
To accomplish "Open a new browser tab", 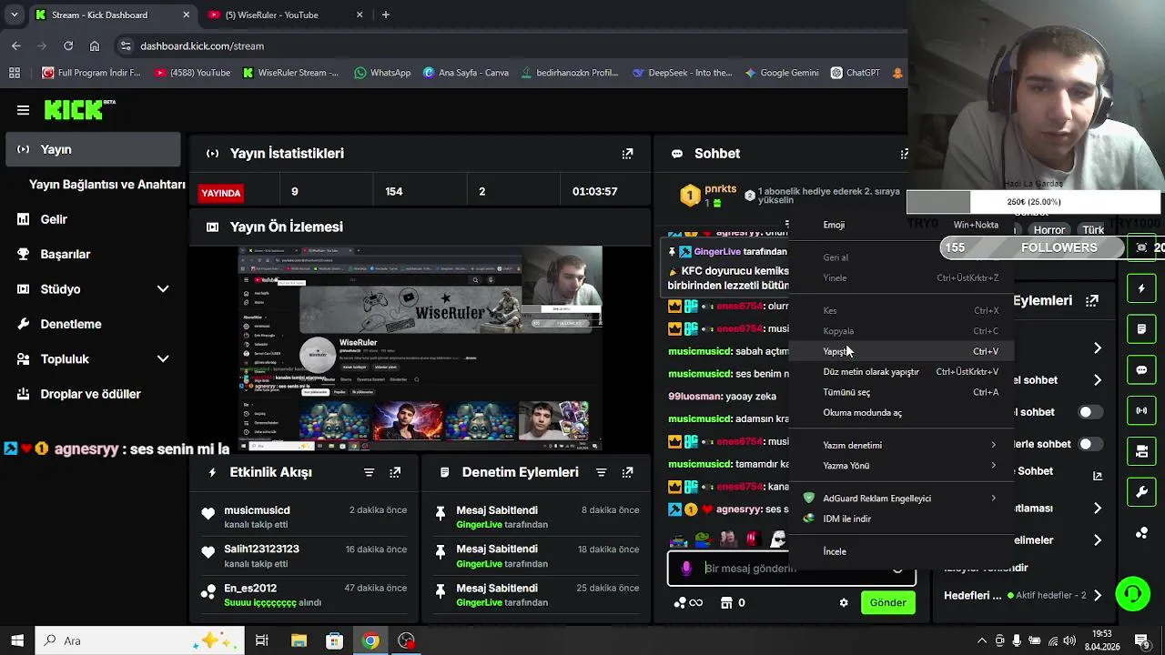I will point(386,15).
